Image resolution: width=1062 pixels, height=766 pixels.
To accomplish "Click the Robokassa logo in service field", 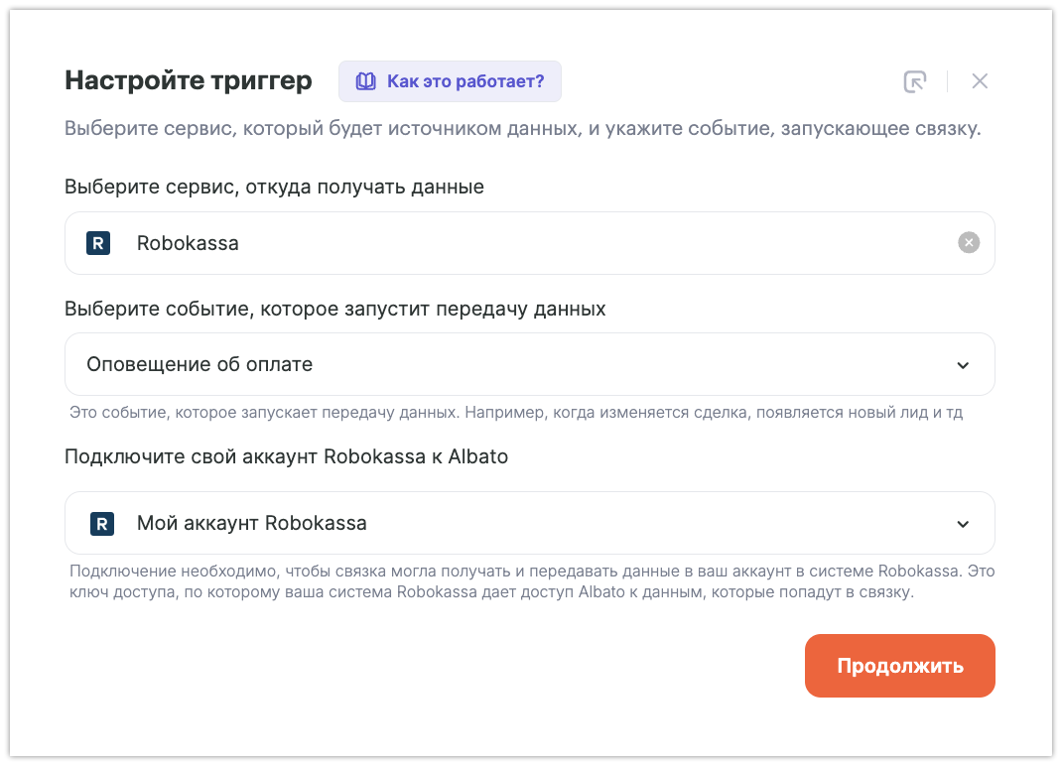I will point(98,243).
